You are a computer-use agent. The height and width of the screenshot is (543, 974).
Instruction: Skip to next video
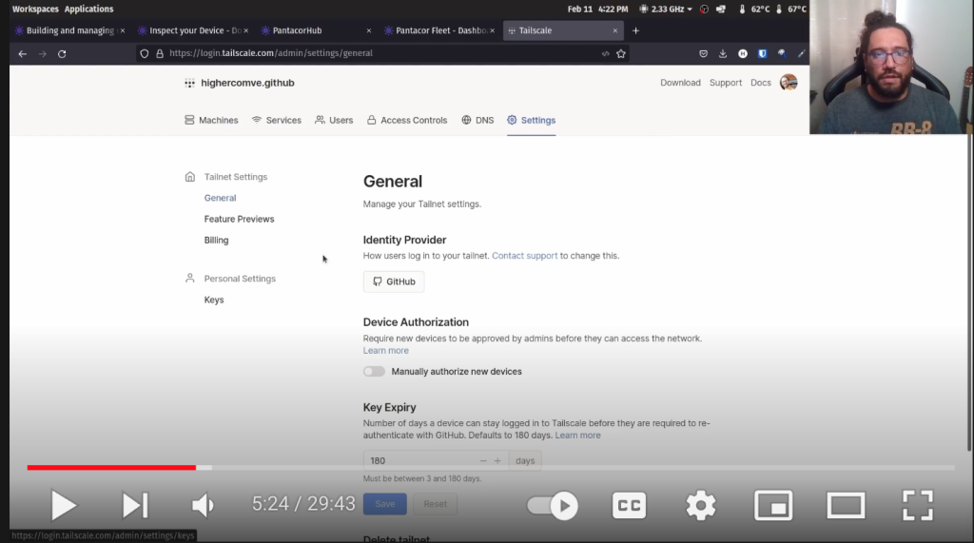tap(135, 505)
